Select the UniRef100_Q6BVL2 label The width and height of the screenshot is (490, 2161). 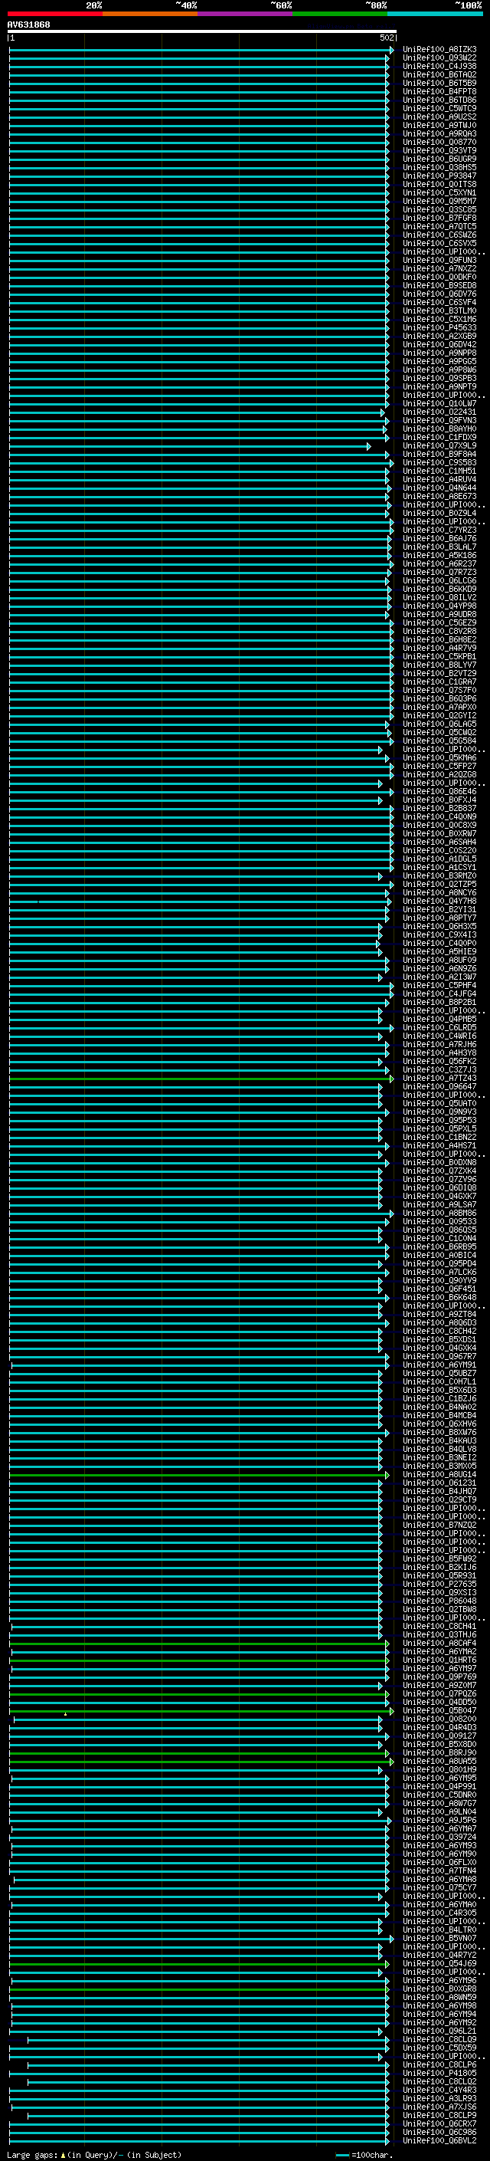439,2141
